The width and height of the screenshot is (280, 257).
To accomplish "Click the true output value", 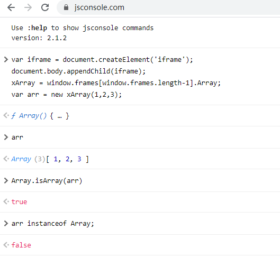I will coord(19,201).
